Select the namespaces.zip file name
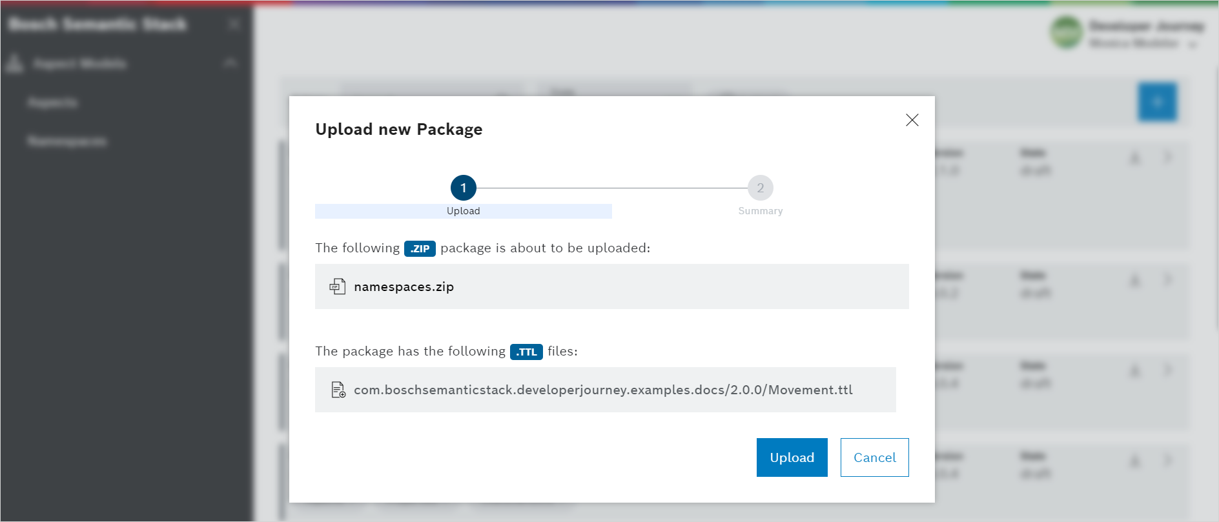This screenshot has width=1219, height=522. tap(404, 286)
